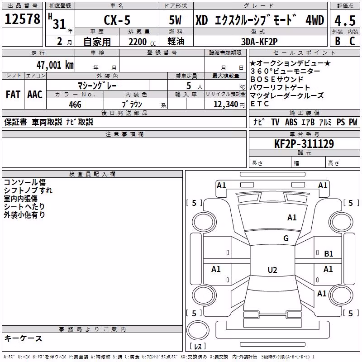The width and height of the screenshot is (362, 362).
Task: Select the 後日発送部品 header
Action: 124,113
